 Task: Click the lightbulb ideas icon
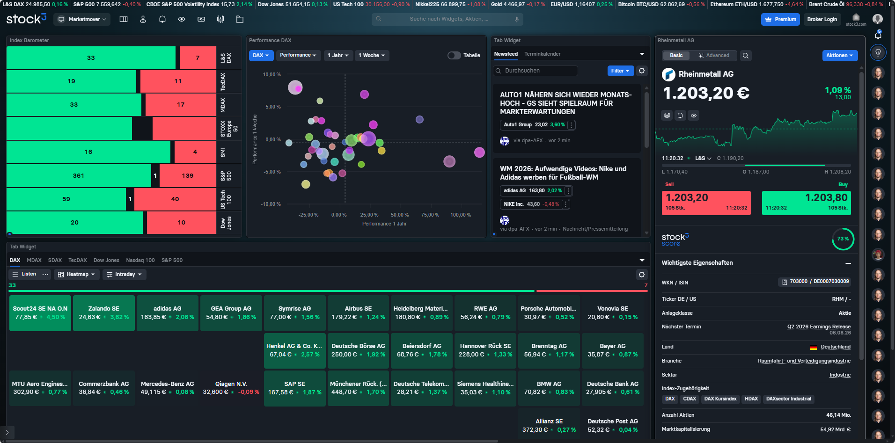[878, 52]
